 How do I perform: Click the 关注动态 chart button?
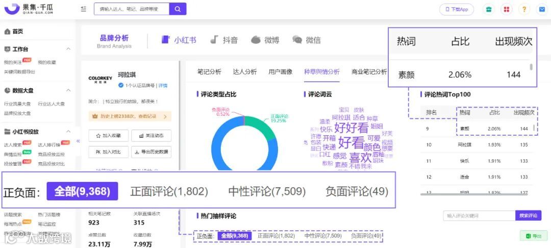(151, 136)
